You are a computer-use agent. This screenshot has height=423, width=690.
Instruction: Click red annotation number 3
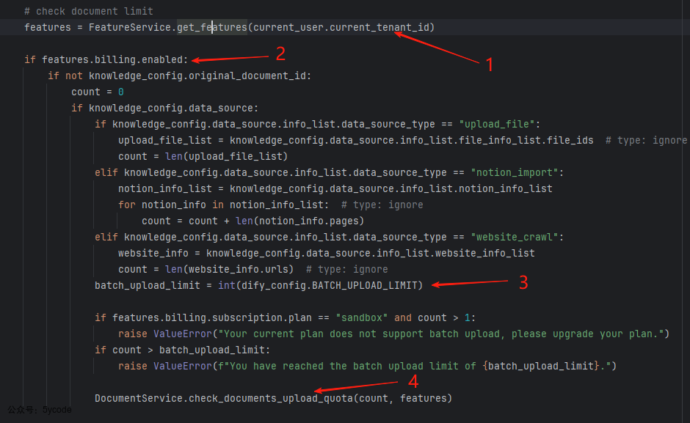[x=523, y=283]
